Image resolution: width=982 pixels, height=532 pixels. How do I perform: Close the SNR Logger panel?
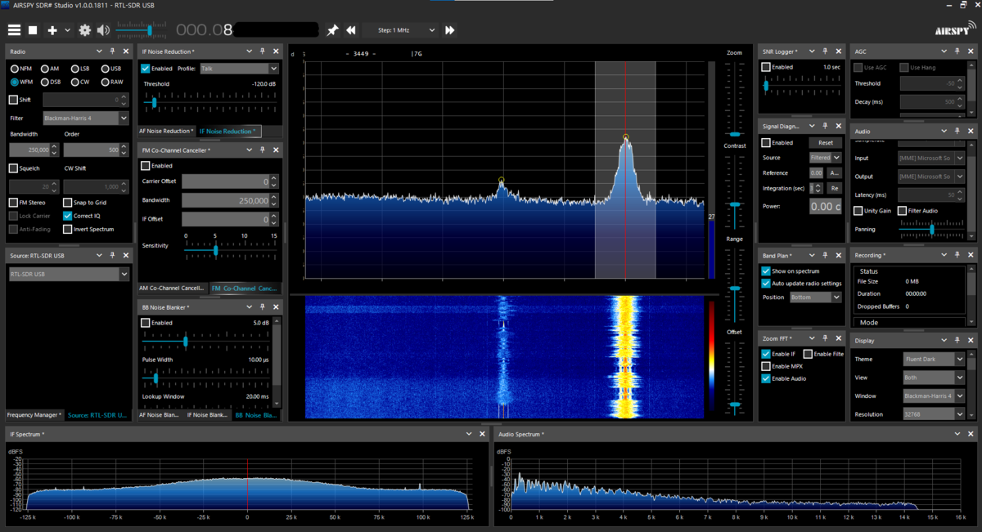tap(838, 51)
